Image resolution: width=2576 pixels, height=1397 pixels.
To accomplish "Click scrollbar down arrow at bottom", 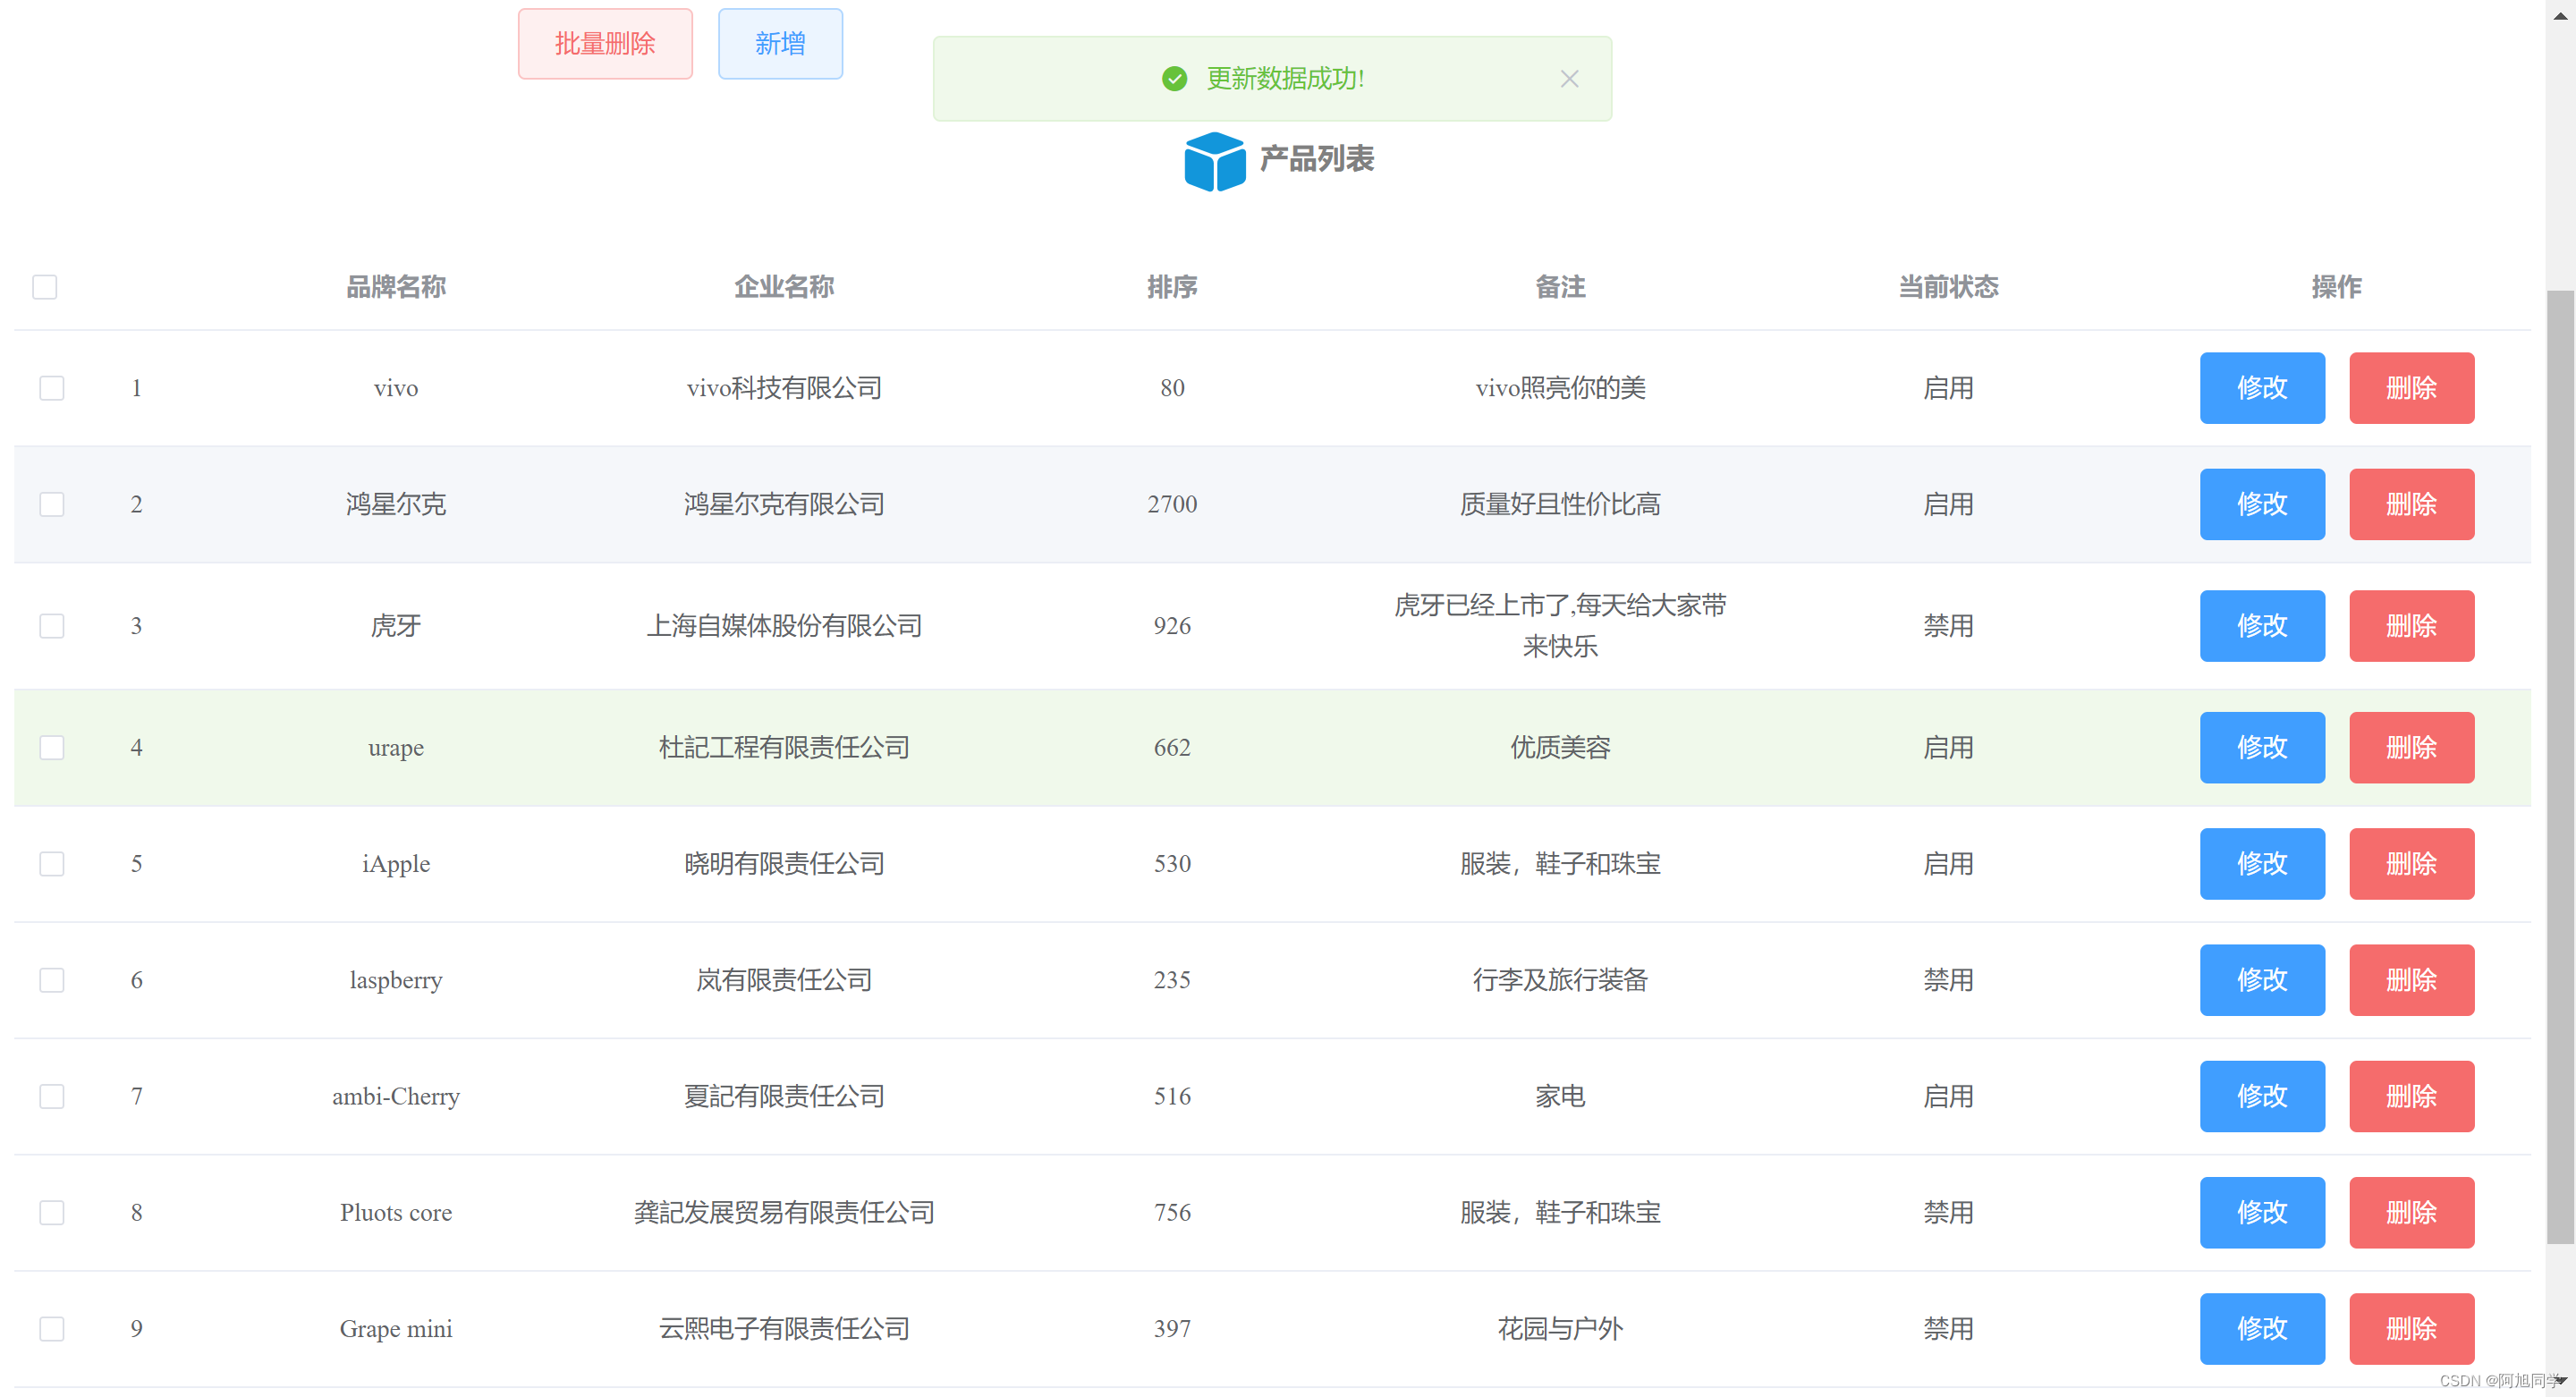I will [x=2560, y=1380].
